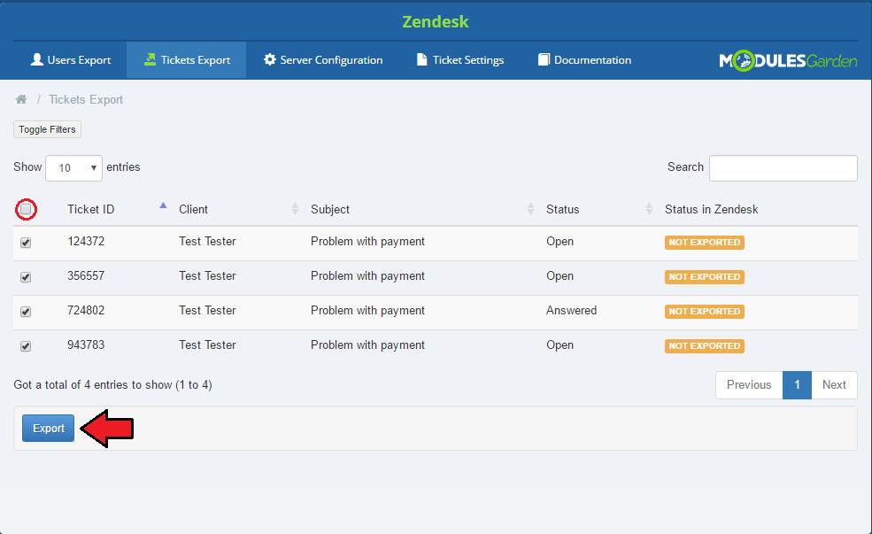
Task: Click NOT EXPORTED badge for ticket 724802
Action: tap(704, 312)
